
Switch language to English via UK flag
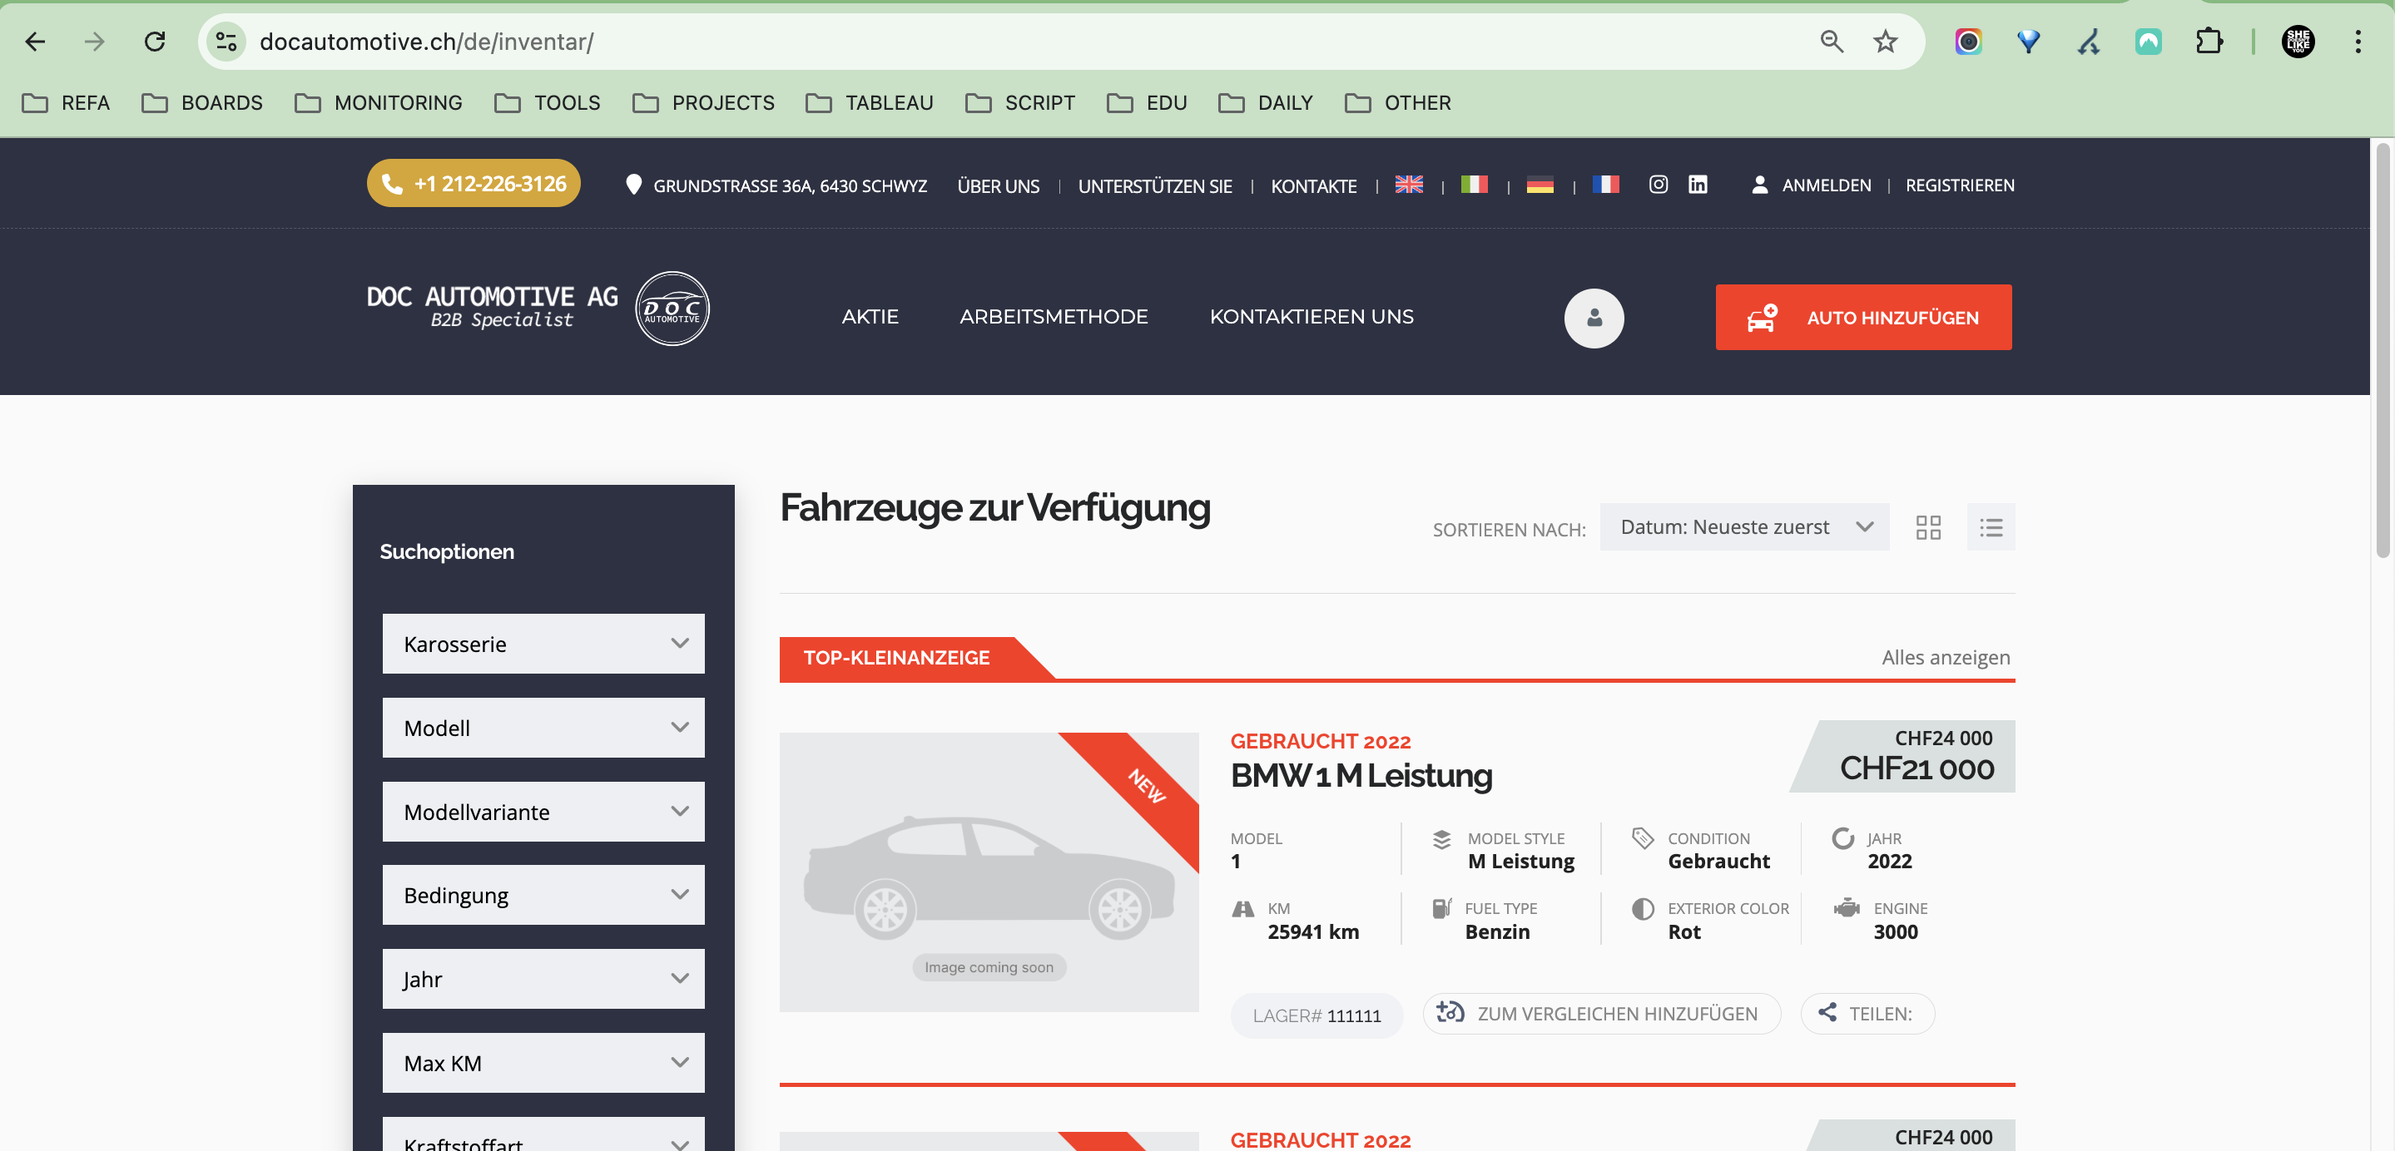pyautogui.click(x=1409, y=185)
